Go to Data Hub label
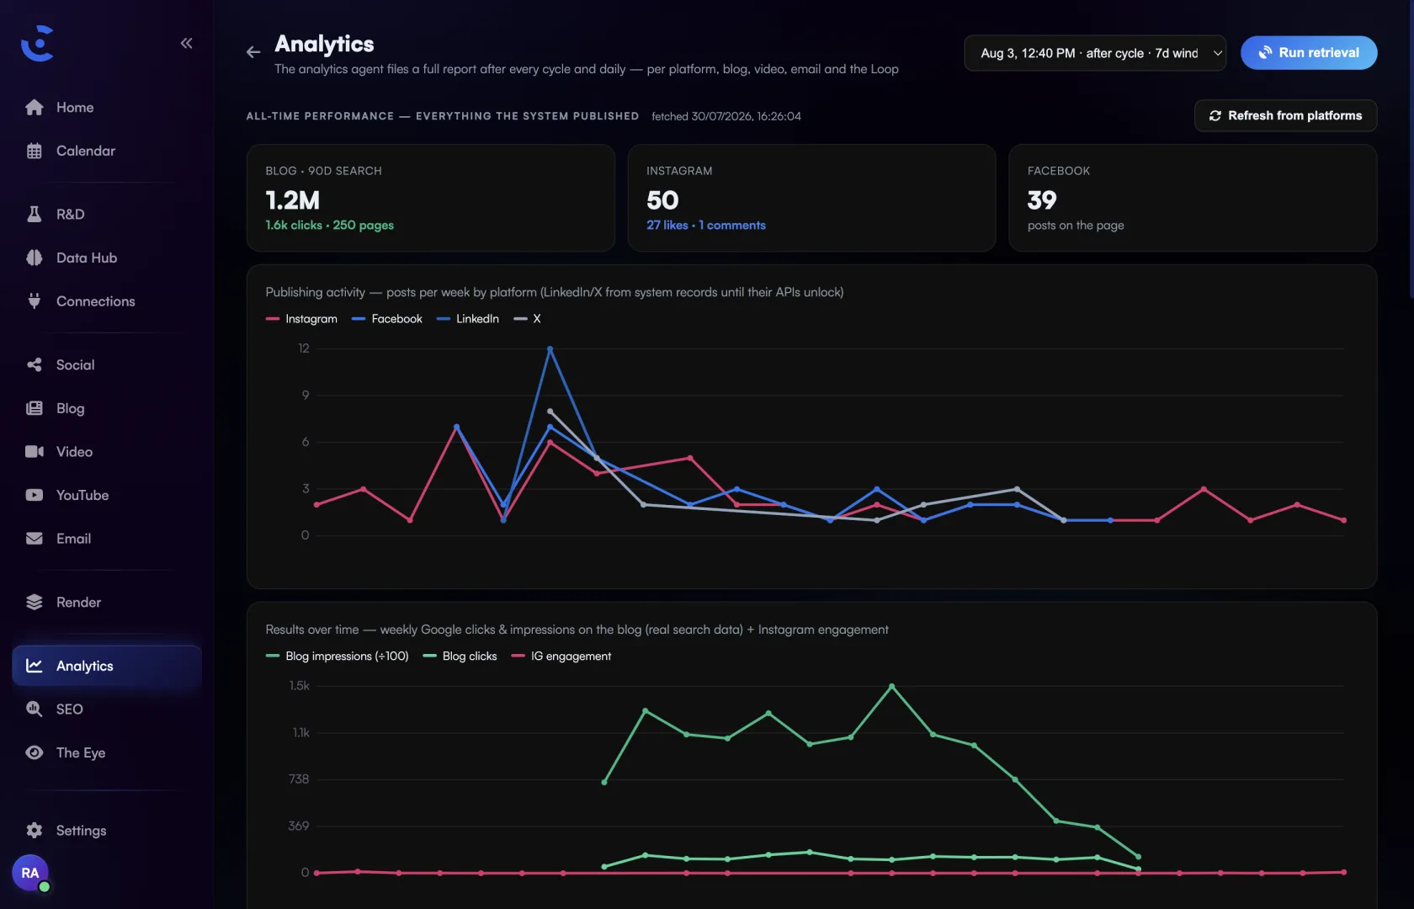 (x=87, y=258)
